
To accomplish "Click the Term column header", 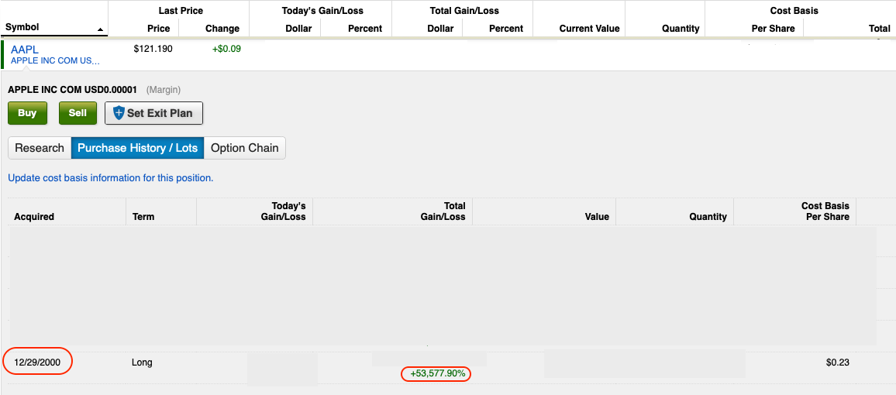I will click(143, 217).
